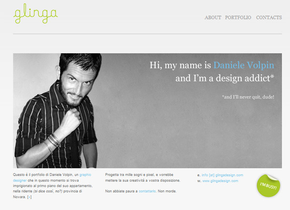Click the 'Hi, my name is' text
Image resolution: width=290 pixels, height=210 pixels.
[x=180, y=65]
